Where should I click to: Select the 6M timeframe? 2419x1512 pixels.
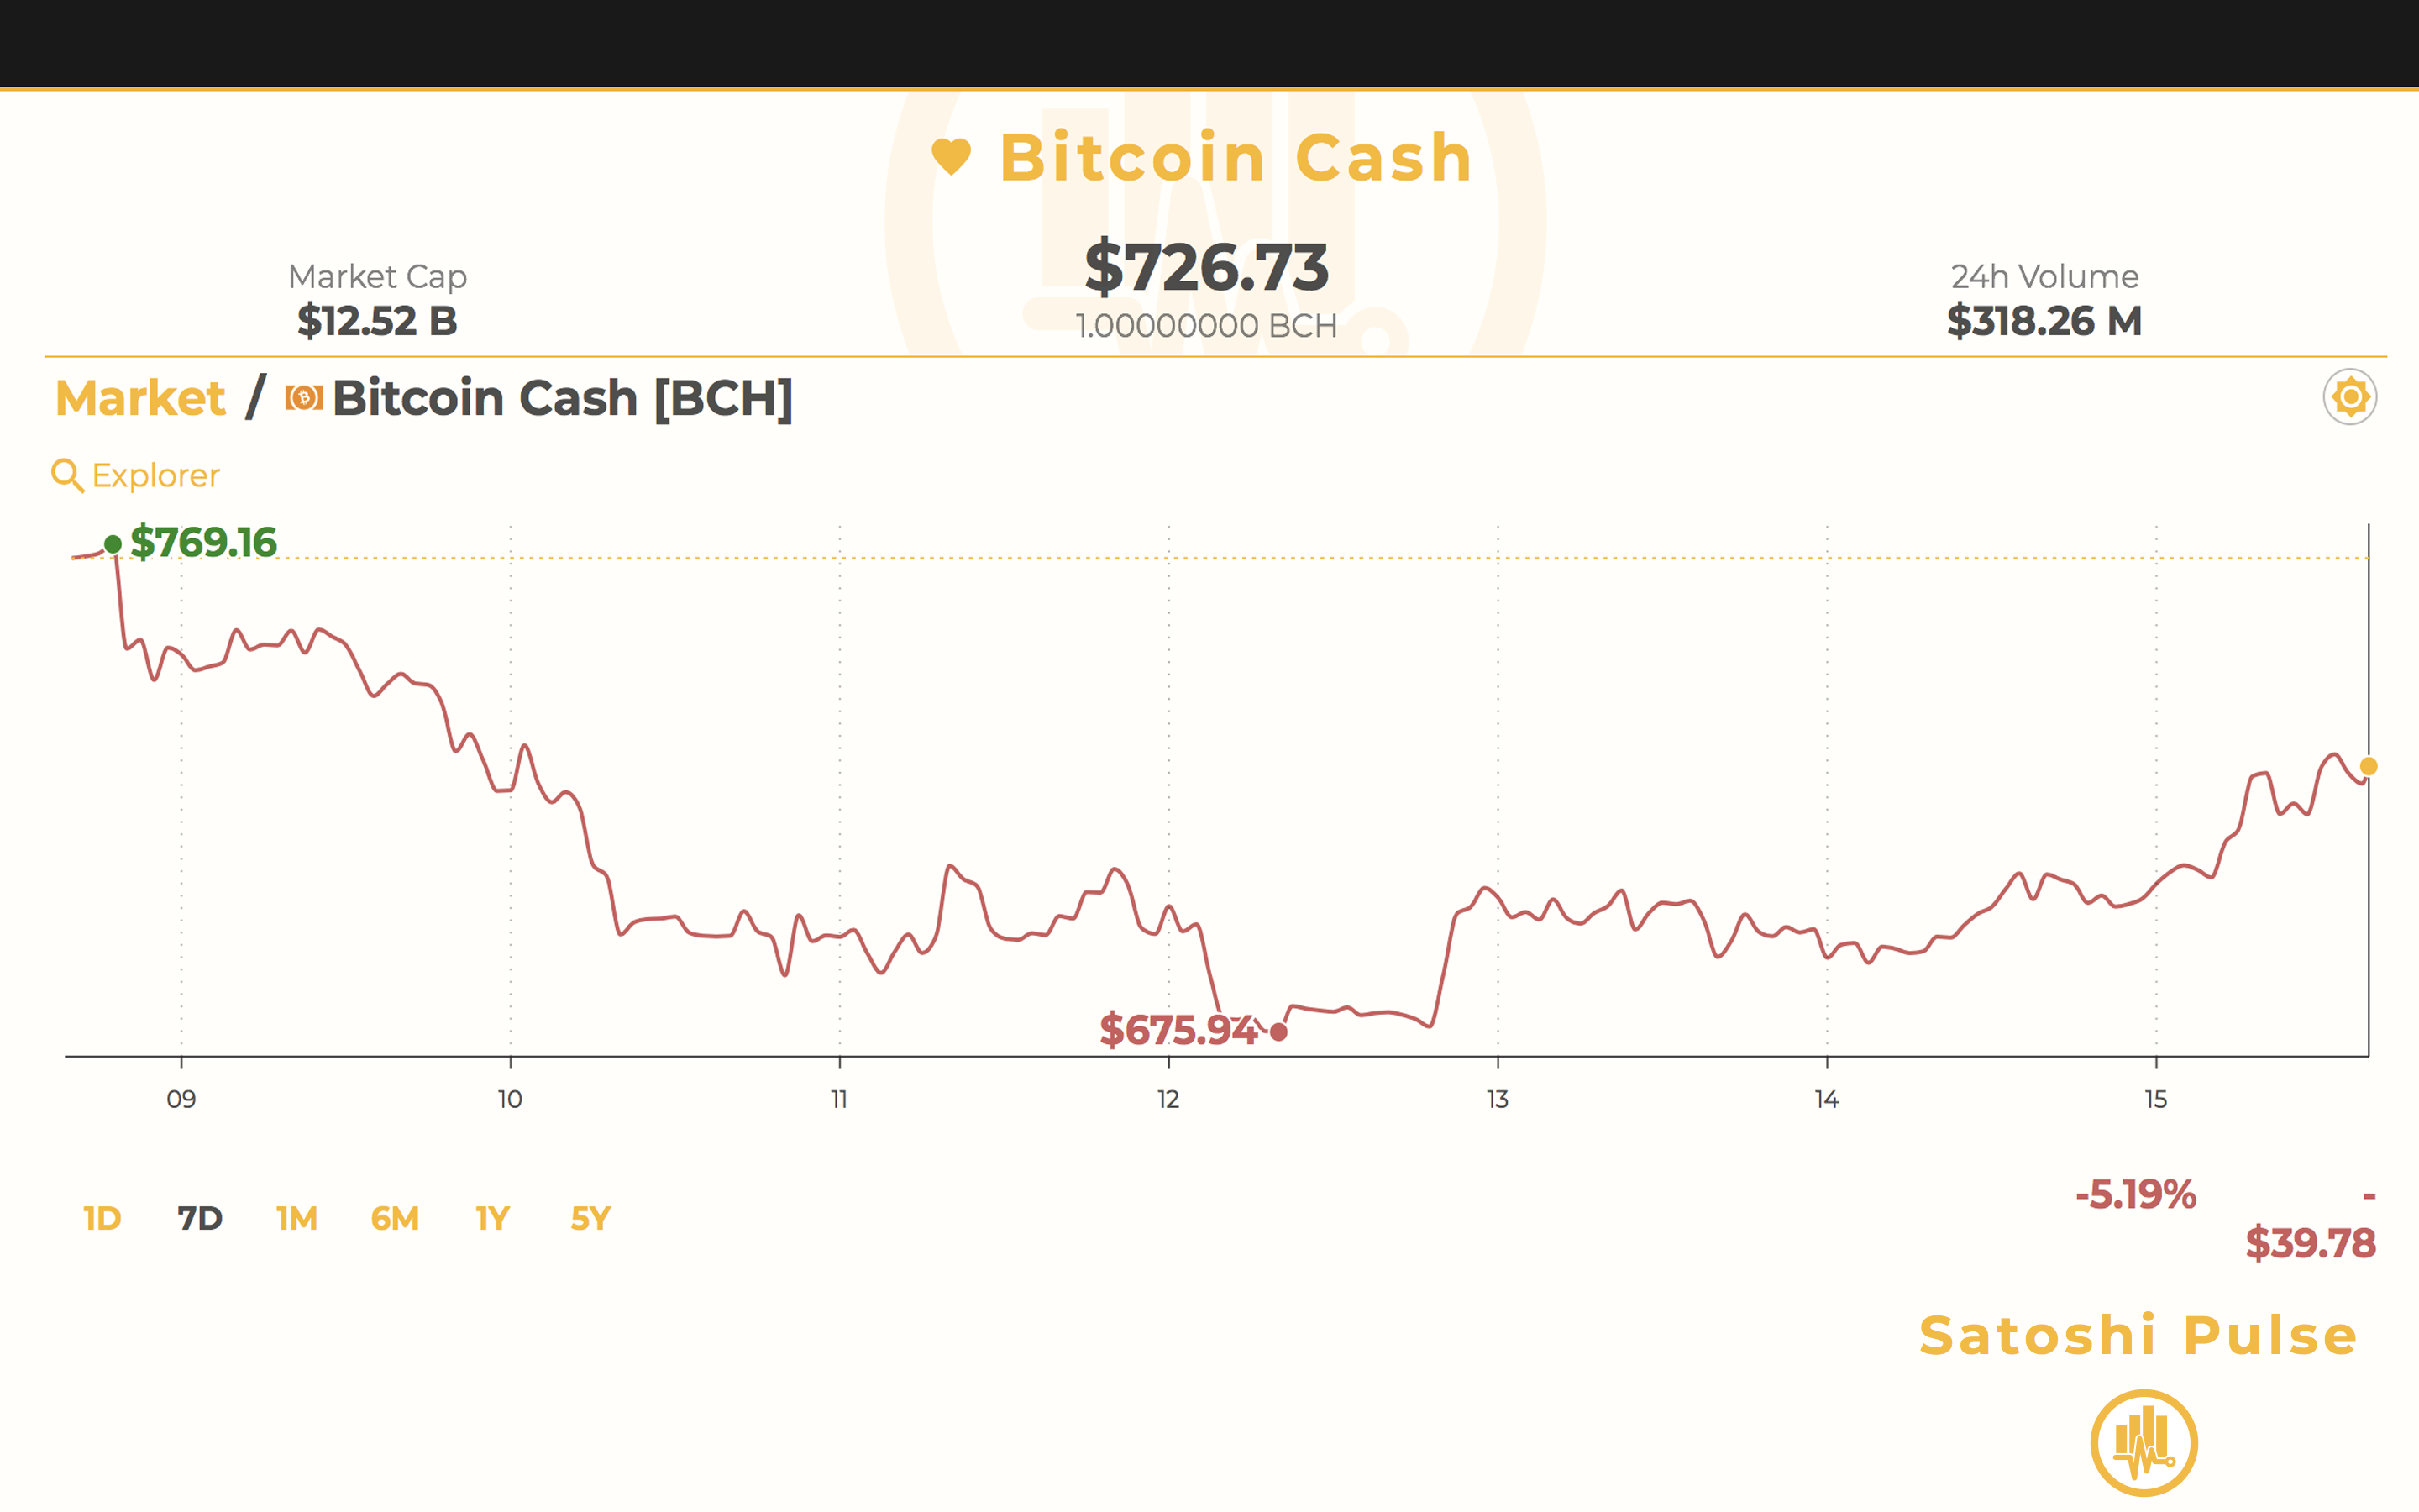(x=394, y=1218)
